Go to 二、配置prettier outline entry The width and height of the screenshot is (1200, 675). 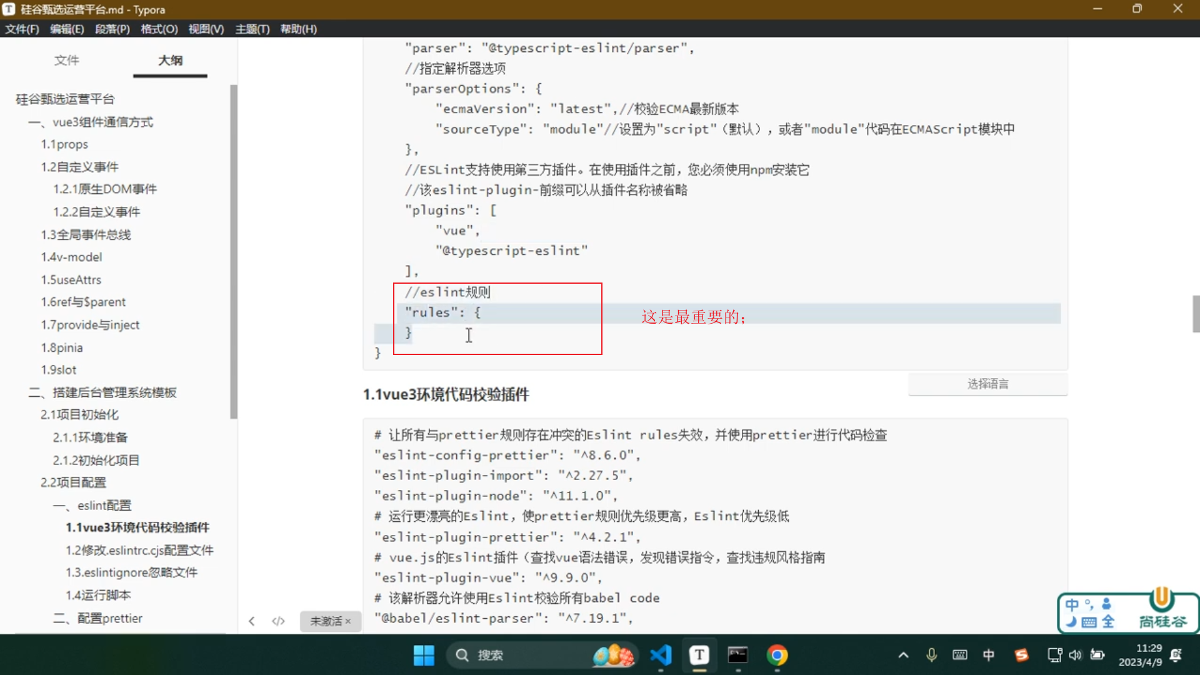tap(97, 618)
